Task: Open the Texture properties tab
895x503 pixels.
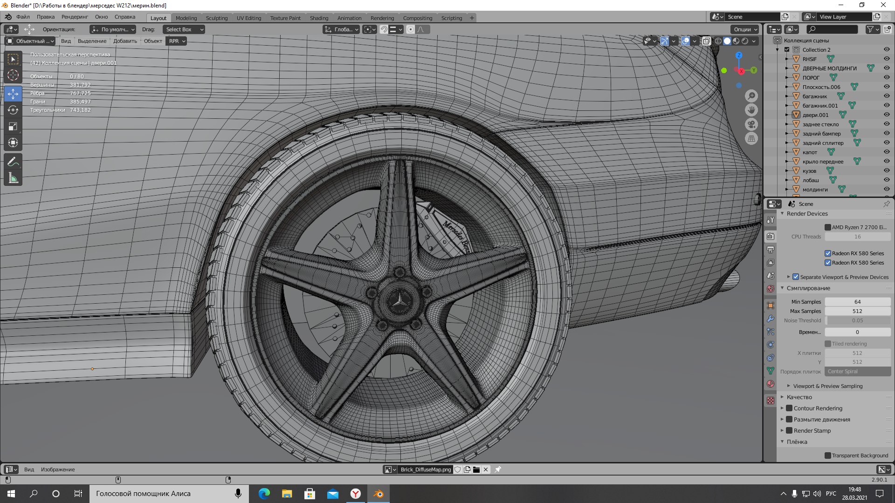Action: pos(771,401)
